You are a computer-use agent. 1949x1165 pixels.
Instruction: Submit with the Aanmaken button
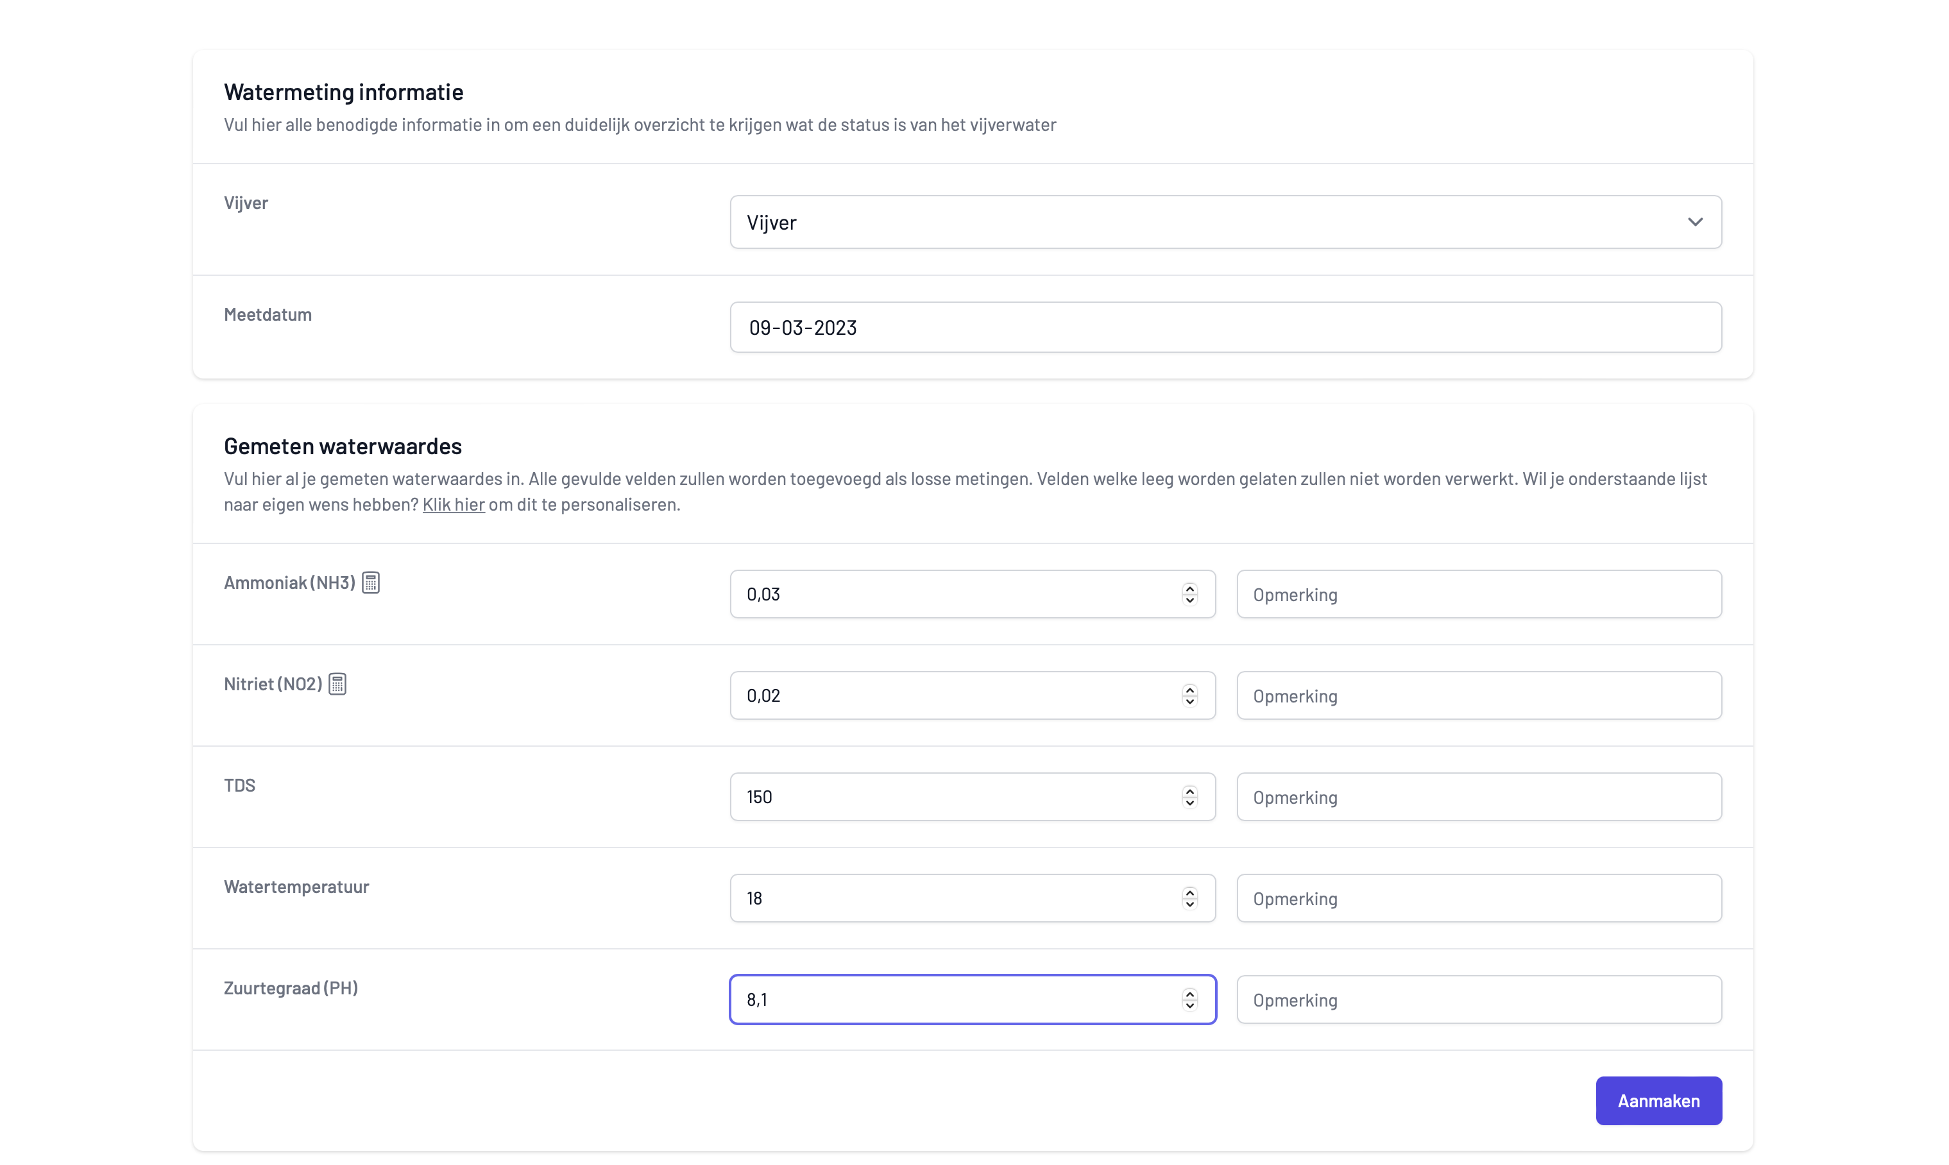(x=1658, y=1101)
